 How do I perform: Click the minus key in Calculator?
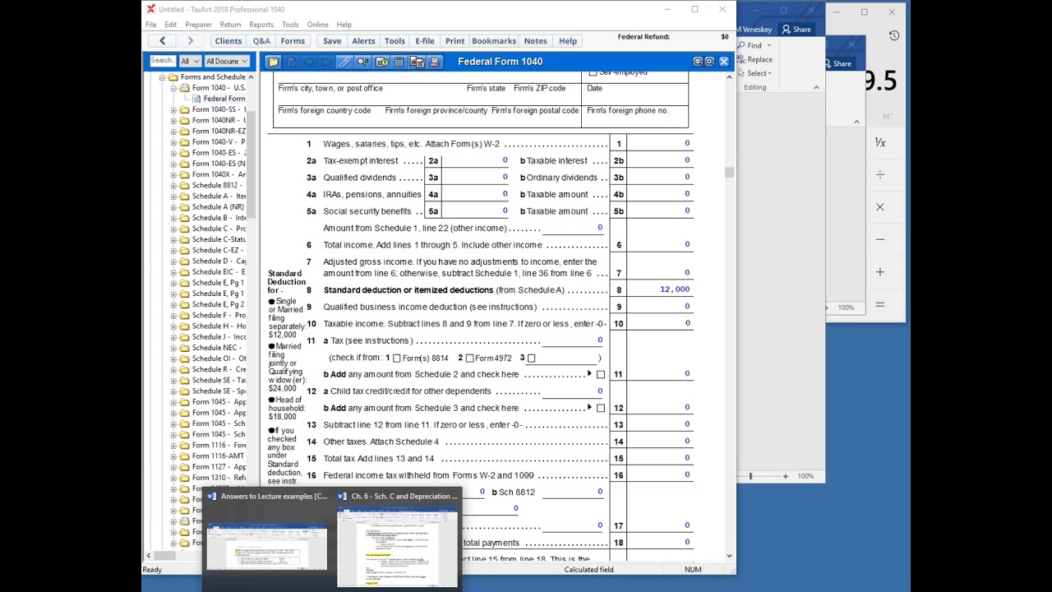point(880,239)
